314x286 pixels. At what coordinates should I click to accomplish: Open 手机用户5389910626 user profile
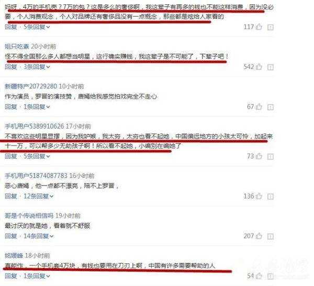[x=34, y=127]
